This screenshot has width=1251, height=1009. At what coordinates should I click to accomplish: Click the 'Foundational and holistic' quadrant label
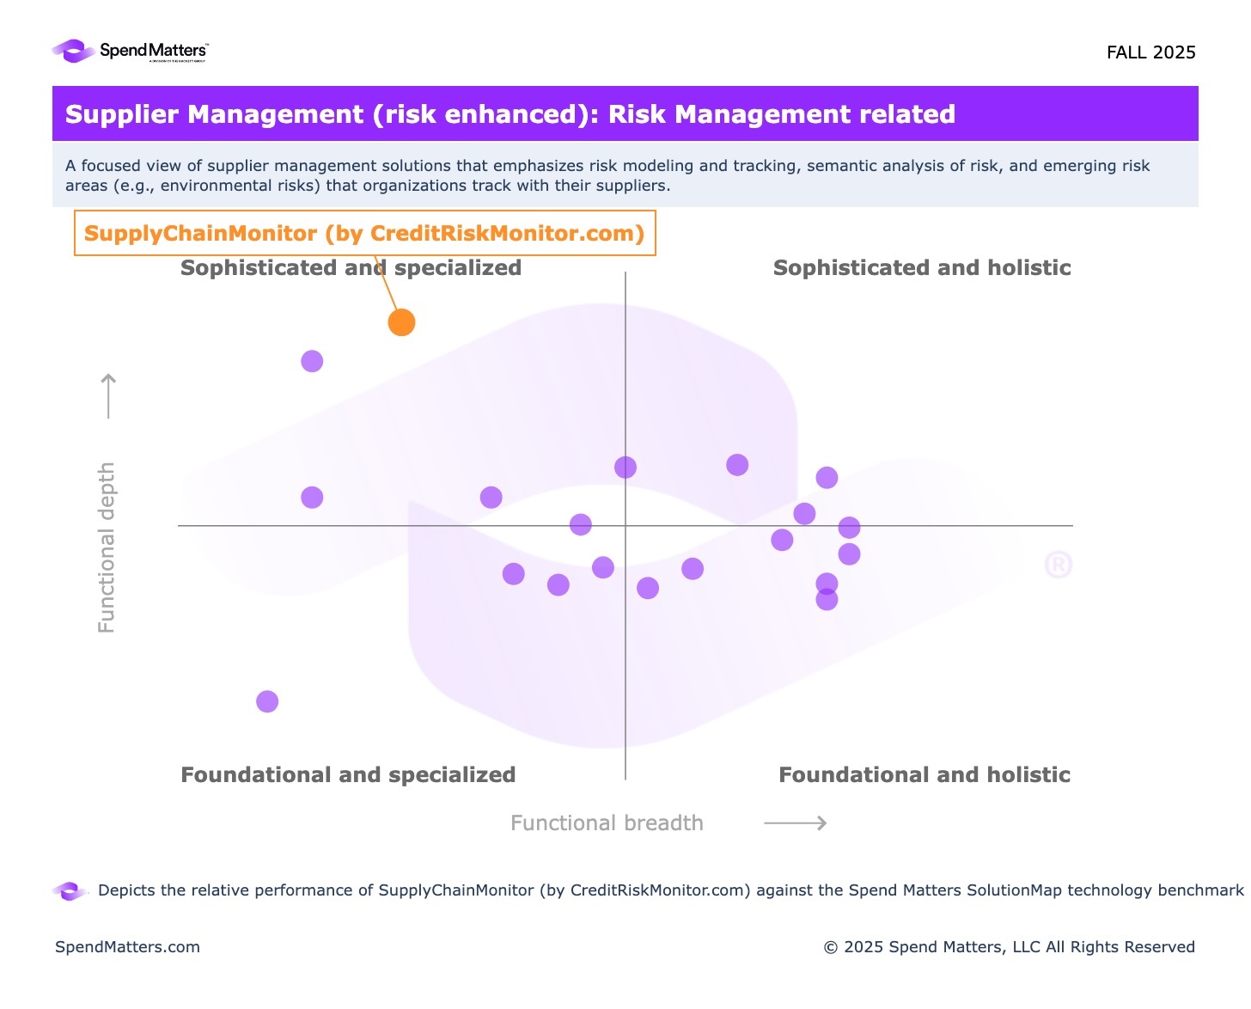click(x=925, y=774)
